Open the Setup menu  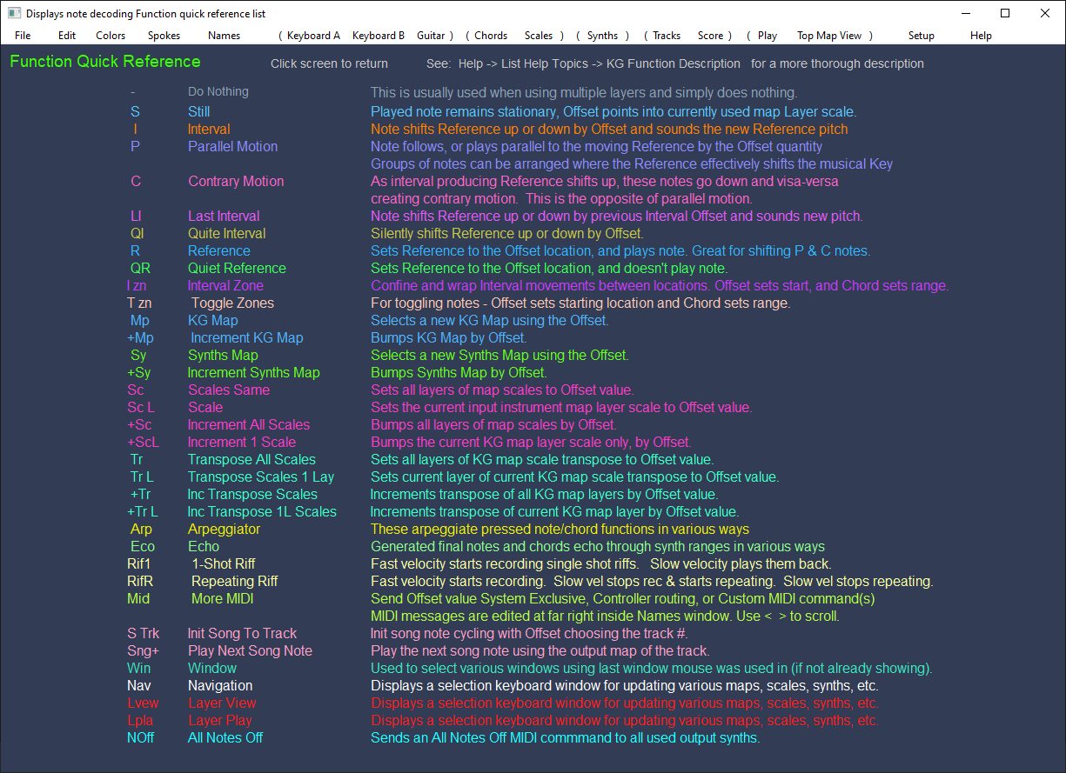tap(921, 36)
